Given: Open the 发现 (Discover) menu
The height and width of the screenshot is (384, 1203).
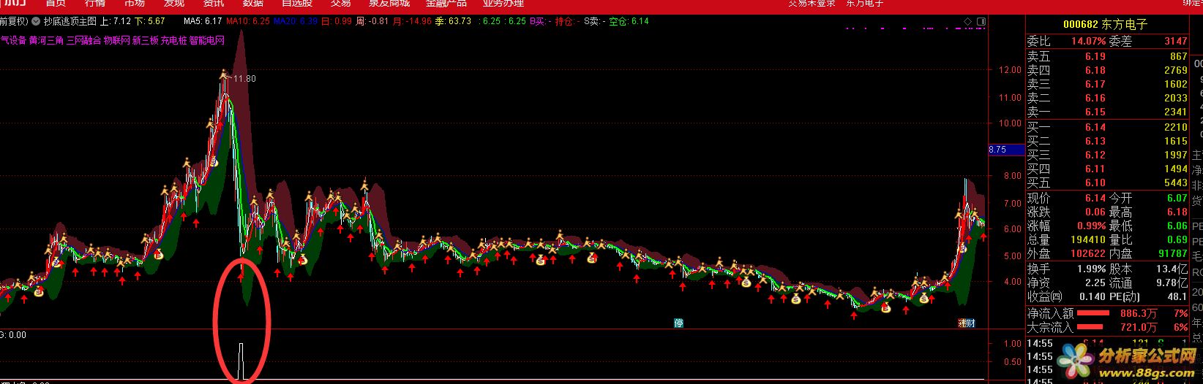Looking at the screenshot, I should pos(174,3).
